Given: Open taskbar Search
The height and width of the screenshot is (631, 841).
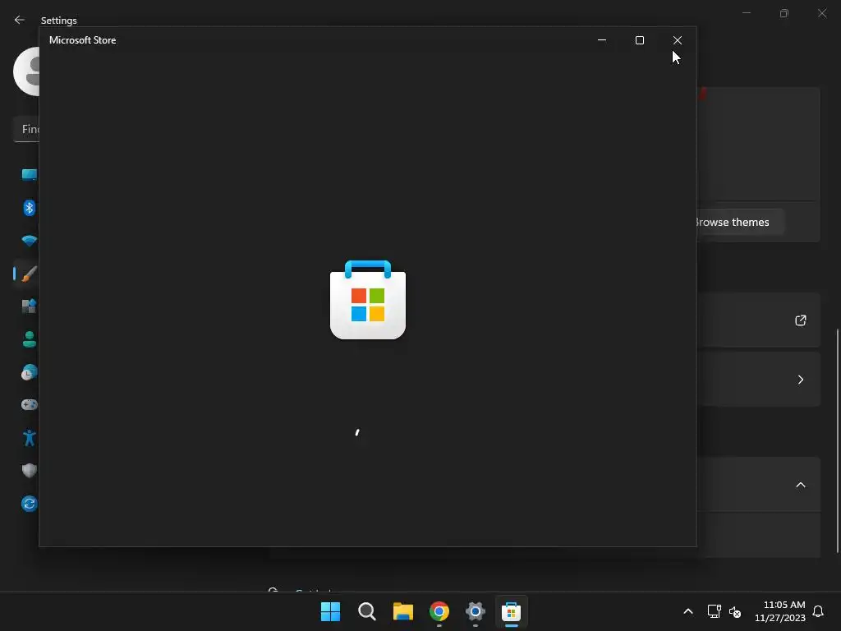Looking at the screenshot, I should (367, 611).
